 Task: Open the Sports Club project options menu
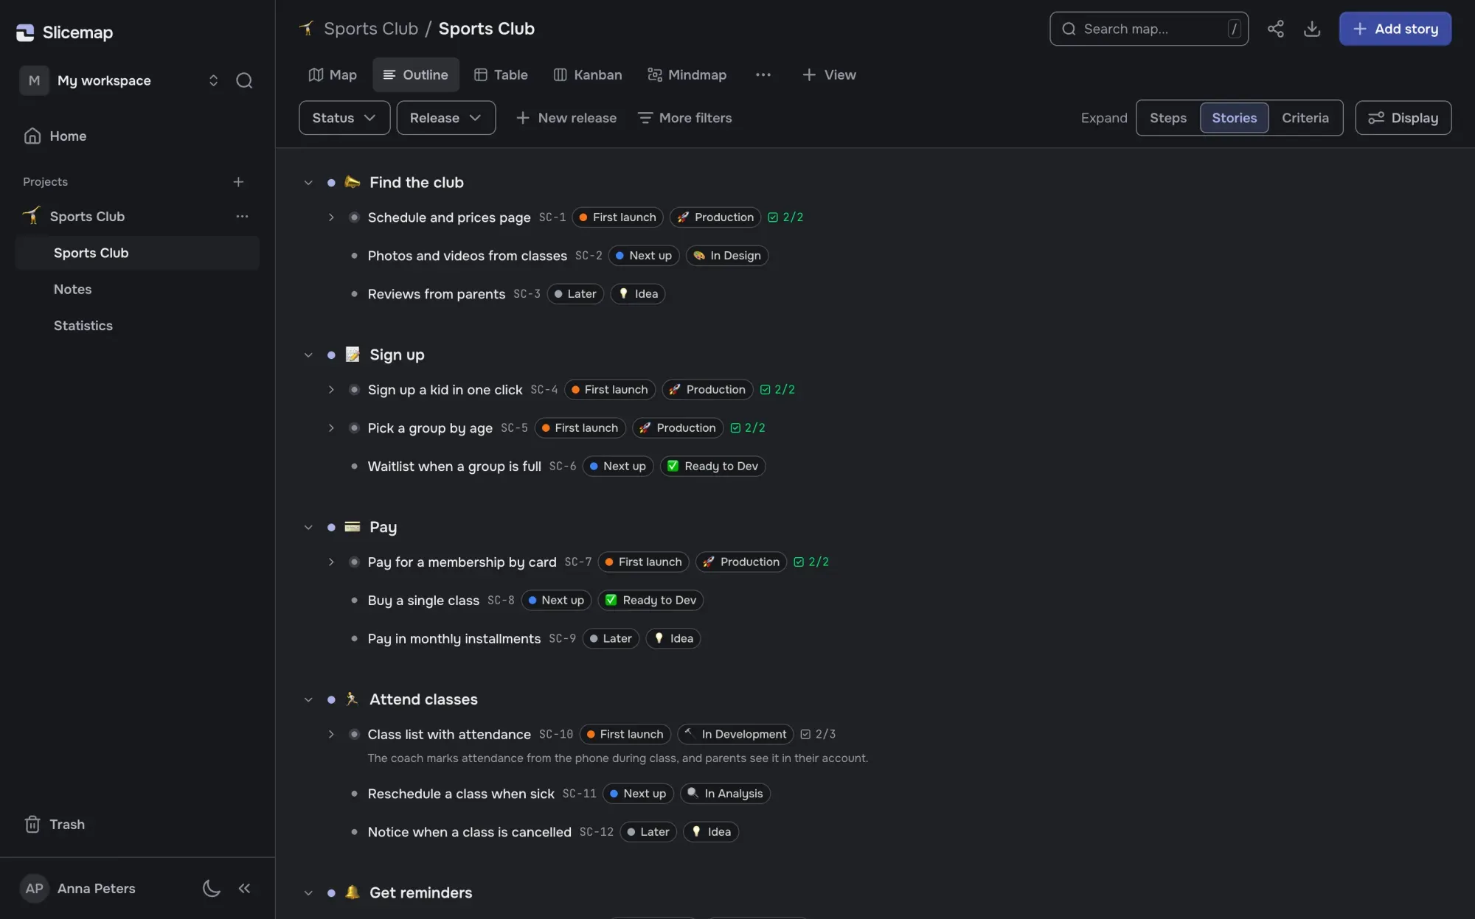coord(242,216)
